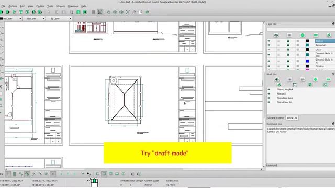Image resolution: width=335 pixels, height=188 pixels.
Task: Add a new layer with plus icon
Action: (303, 35)
